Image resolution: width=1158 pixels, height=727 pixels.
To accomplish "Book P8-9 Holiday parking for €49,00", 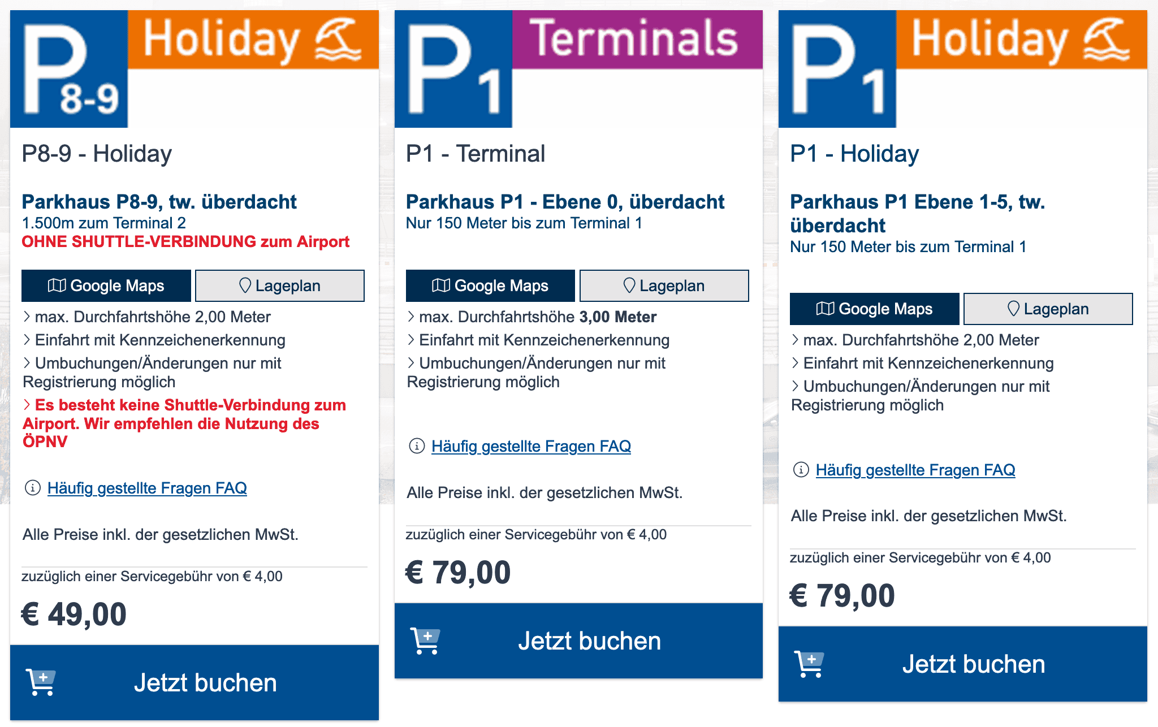I will pyautogui.click(x=205, y=683).
